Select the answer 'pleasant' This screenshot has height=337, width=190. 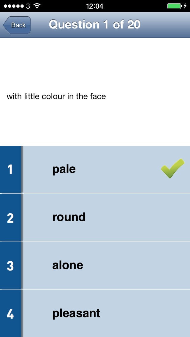coord(76,313)
